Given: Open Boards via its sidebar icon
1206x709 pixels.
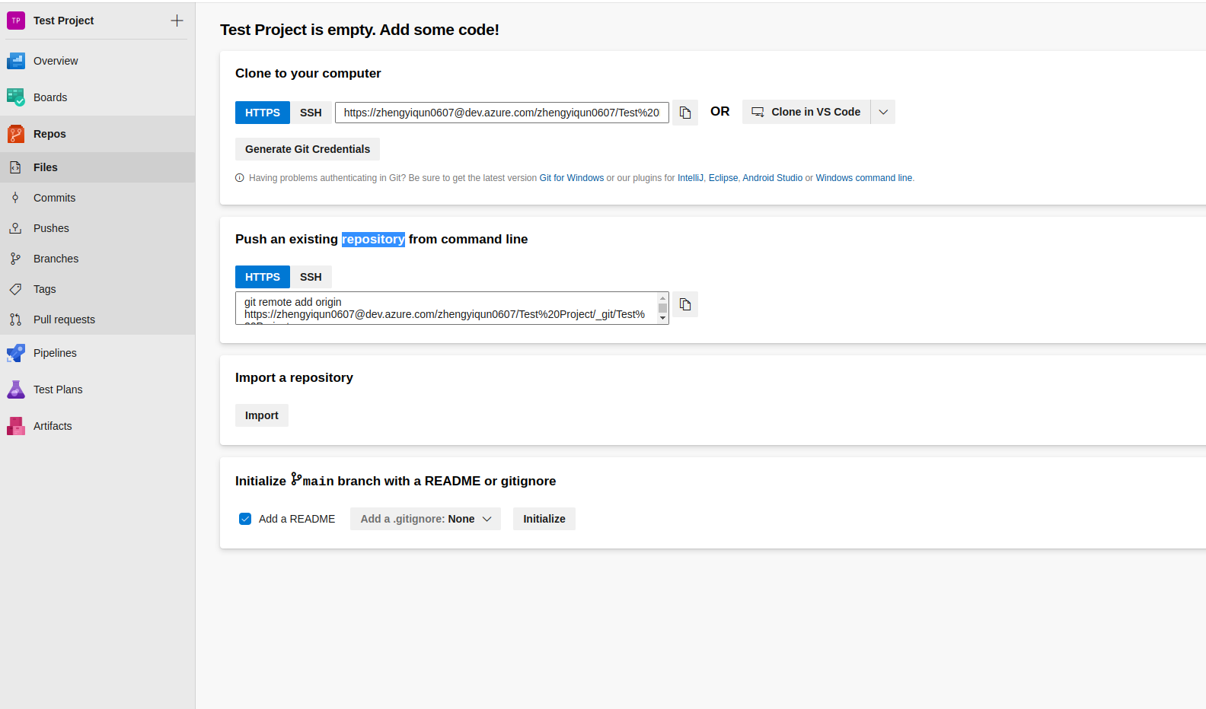Looking at the screenshot, I should click(16, 97).
